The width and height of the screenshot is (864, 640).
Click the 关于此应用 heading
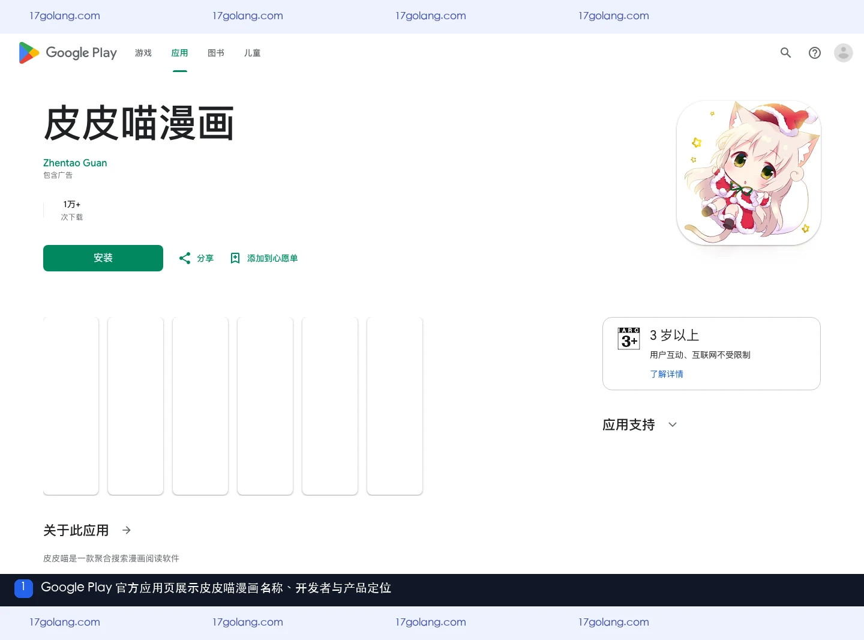(x=76, y=530)
